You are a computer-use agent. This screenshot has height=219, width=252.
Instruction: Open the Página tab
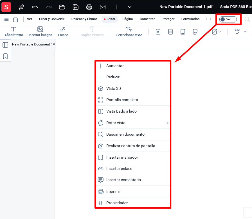(x=127, y=19)
